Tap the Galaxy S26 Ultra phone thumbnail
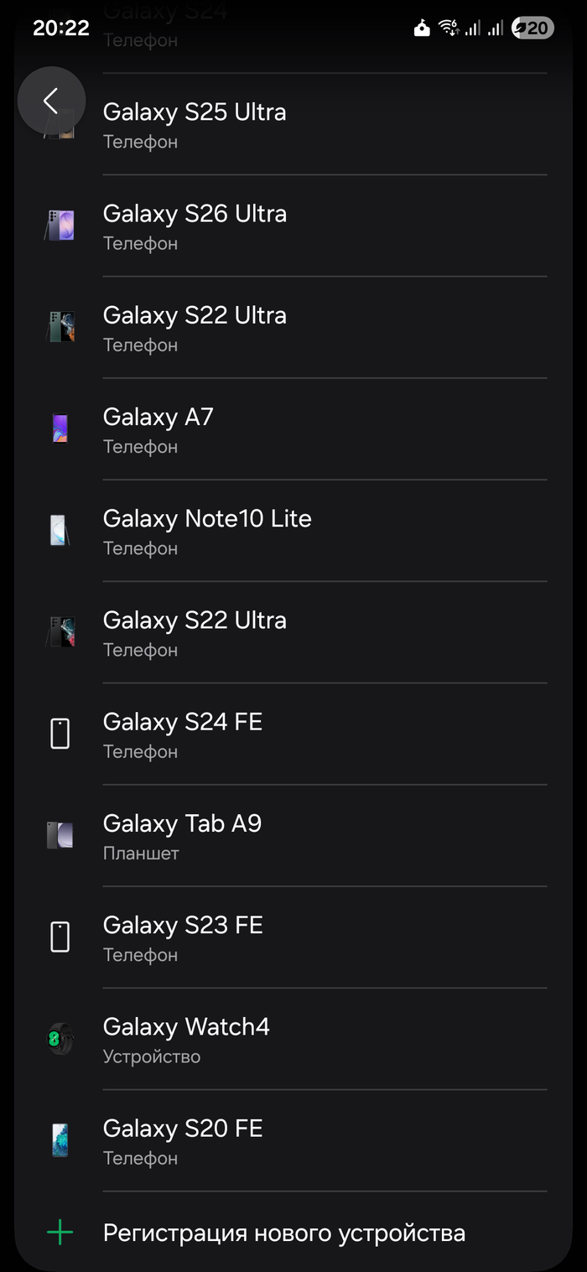The image size is (587, 1272). tap(60, 226)
